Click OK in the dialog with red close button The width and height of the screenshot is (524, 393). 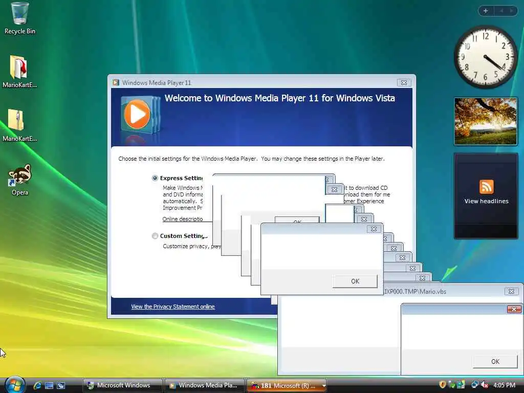[x=495, y=361]
